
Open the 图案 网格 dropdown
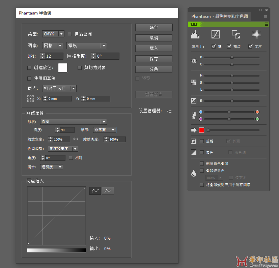[53, 46]
